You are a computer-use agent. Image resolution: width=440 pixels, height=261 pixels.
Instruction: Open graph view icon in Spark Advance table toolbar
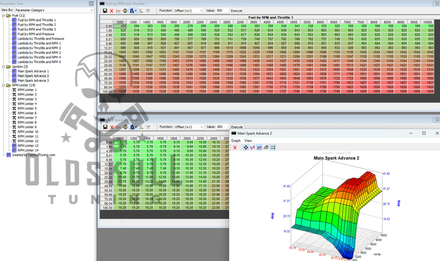119,127
